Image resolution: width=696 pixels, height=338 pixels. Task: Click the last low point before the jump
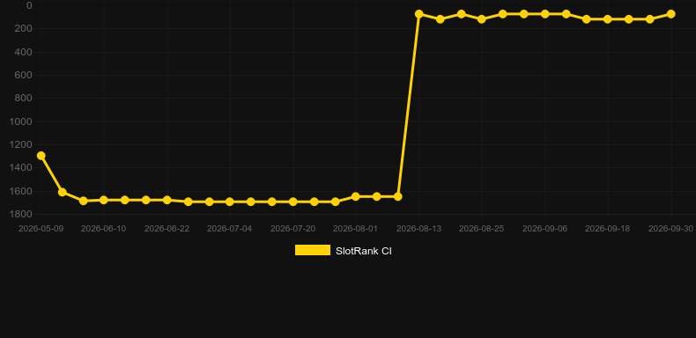[397, 196]
